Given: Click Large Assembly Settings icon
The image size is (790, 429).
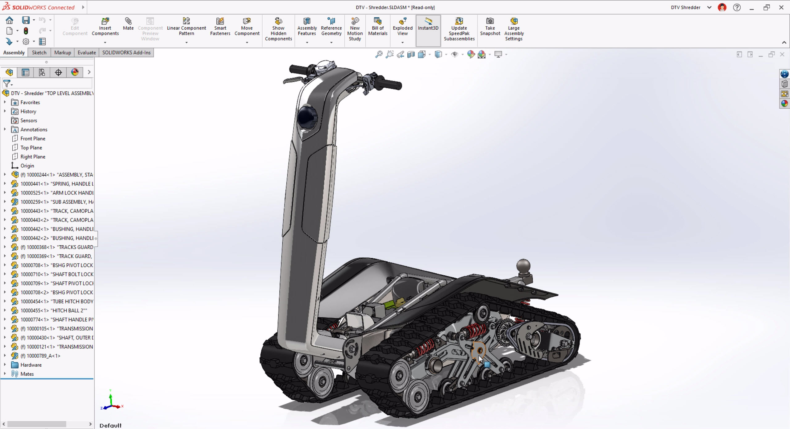Looking at the screenshot, I should tap(514, 21).
